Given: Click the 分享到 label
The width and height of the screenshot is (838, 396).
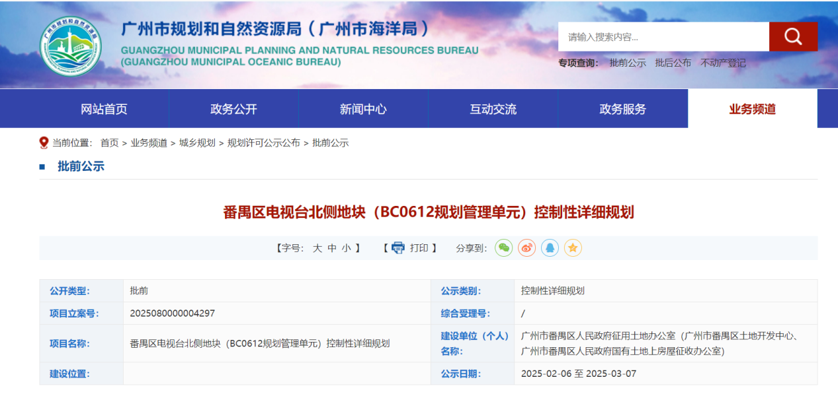Looking at the screenshot, I should [472, 248].
